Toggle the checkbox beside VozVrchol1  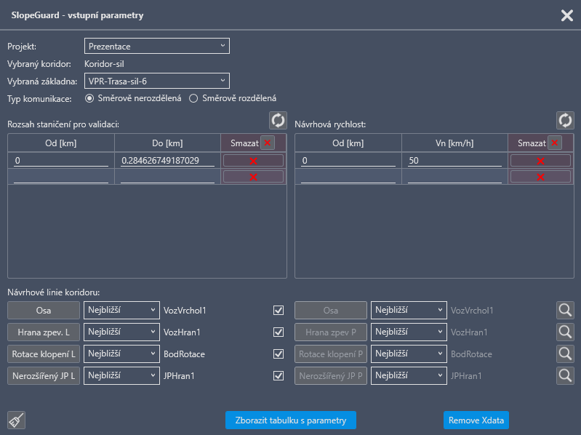278,311
